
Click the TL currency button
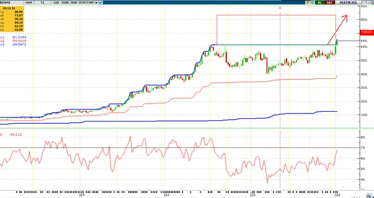[x=43, y=2]
